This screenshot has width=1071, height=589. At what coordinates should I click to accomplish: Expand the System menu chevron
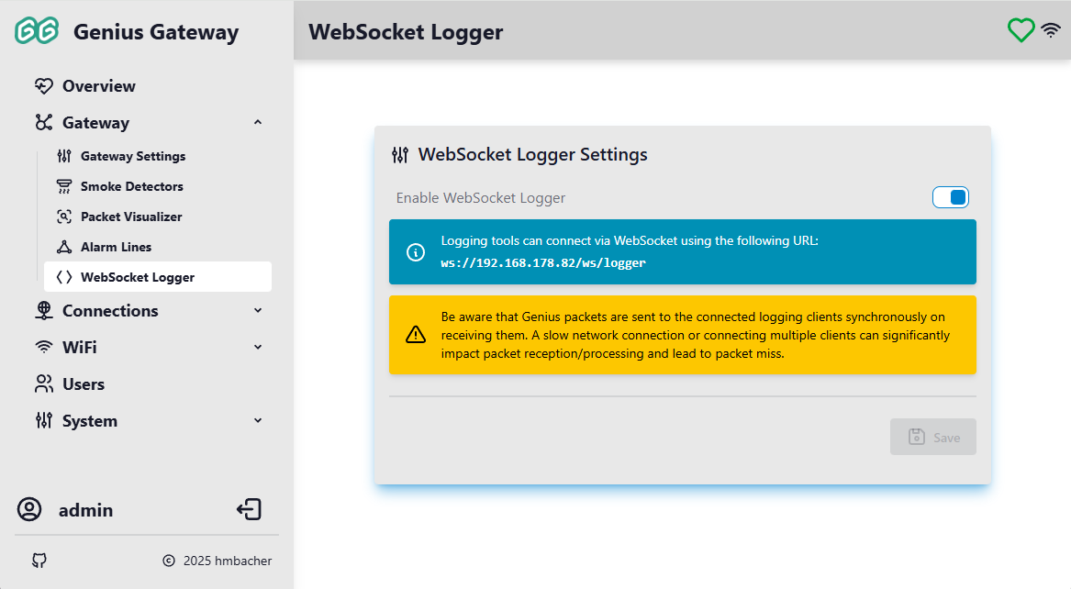coord(258,421)
